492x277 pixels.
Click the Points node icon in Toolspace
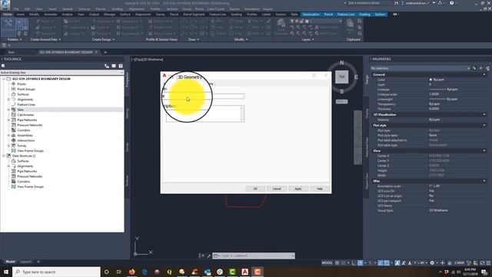click(x=14, y=84)
